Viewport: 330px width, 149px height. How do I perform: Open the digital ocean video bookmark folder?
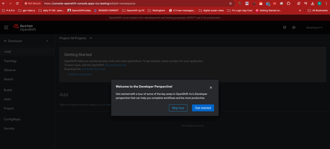point(211,10)
